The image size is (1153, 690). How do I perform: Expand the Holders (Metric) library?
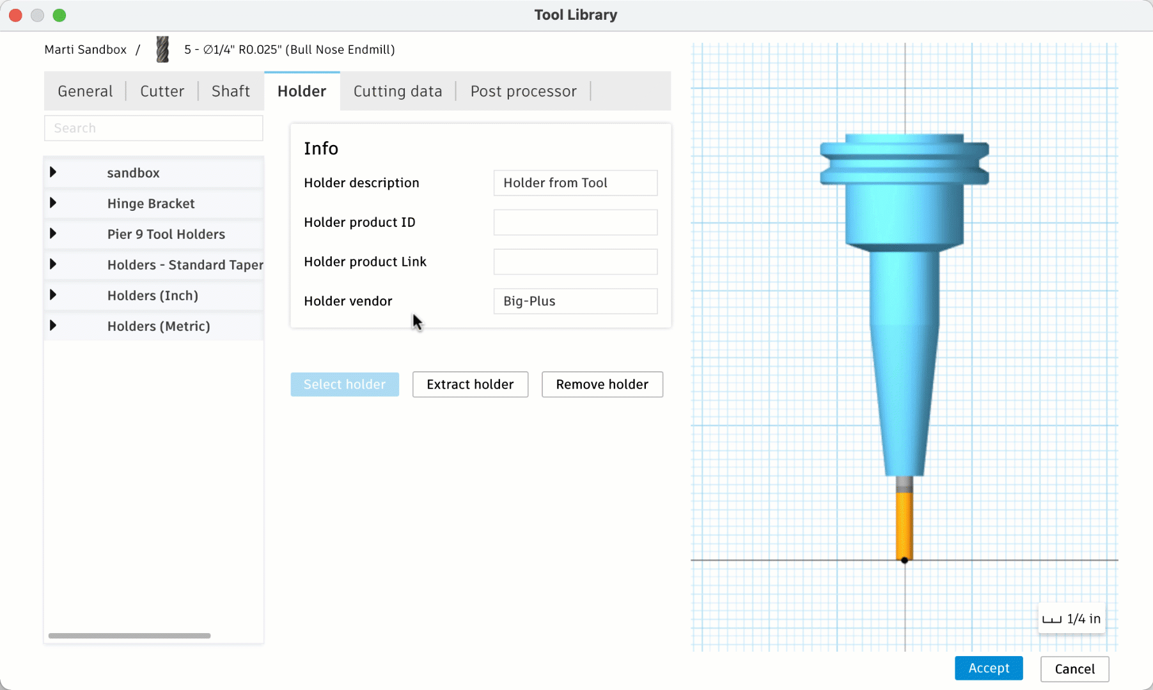[53, 326]
